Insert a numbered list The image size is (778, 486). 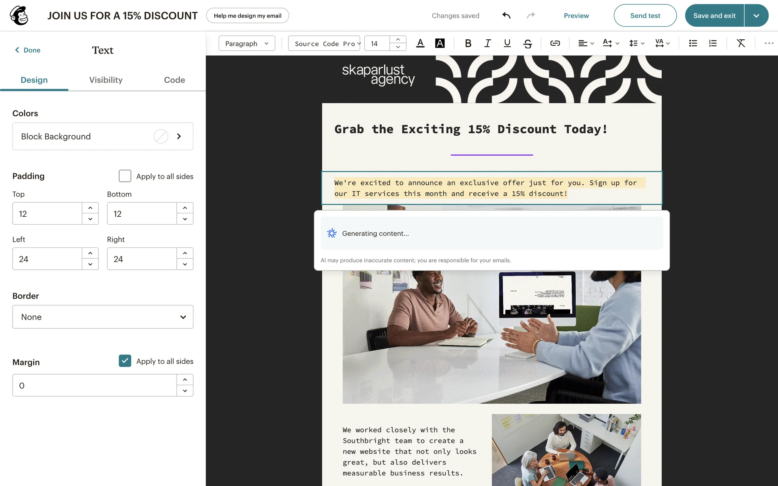click(x=713, y=43)
